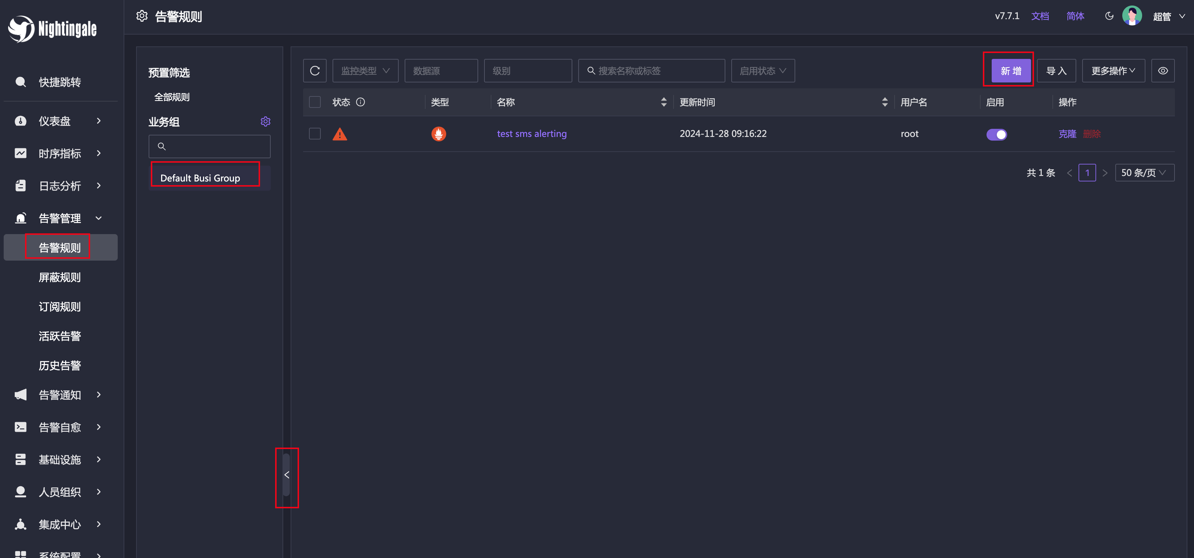Click the status info circle icon
1194x558 pixels.
coord(360,102)
